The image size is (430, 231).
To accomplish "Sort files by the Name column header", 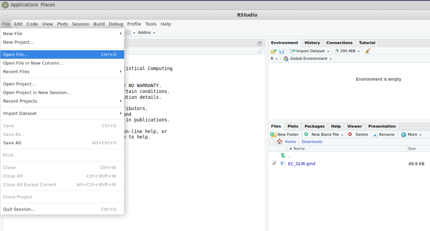I will point(347,149).
